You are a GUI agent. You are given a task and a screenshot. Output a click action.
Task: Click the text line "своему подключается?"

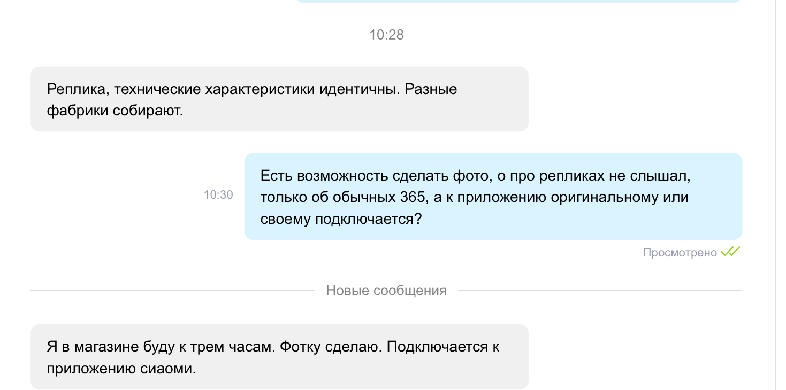(x=341, y=219)
